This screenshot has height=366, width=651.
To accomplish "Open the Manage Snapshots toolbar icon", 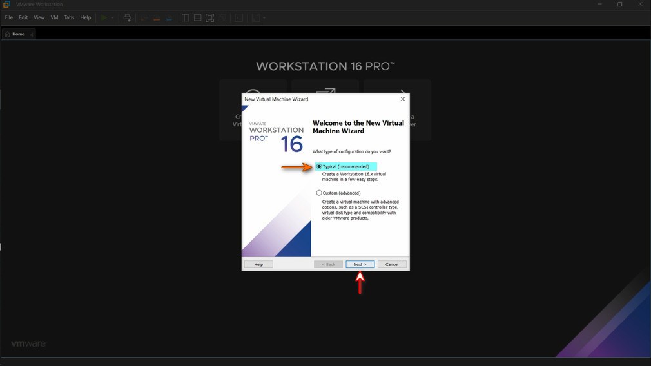I will point(169,18).
